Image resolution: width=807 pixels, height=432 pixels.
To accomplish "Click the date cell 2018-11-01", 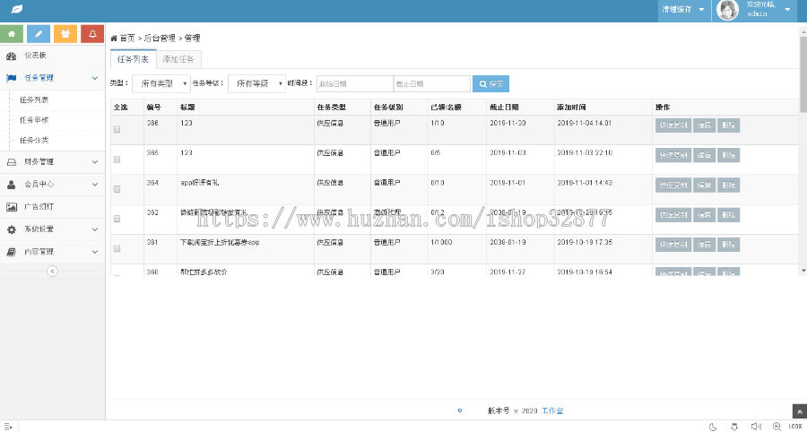I will click(507, 183).
